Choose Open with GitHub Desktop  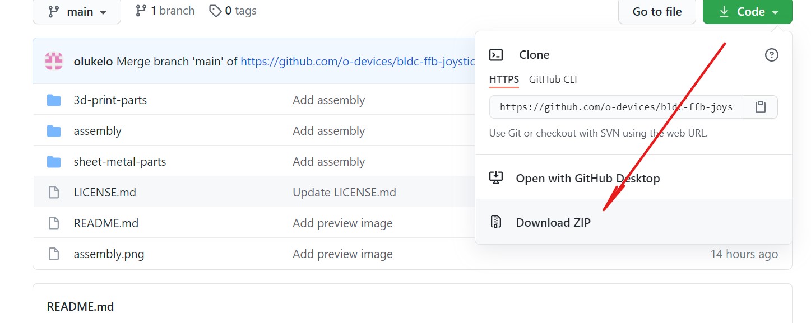(x=633, y=178)
